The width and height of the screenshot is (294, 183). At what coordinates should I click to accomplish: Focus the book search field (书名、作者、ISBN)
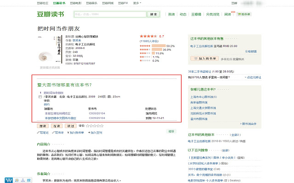tap(110, 14)
